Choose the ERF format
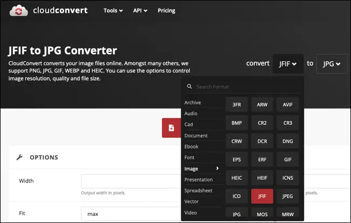 coord(262,160)
